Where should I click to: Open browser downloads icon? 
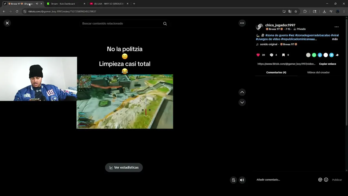click(324, 11)
